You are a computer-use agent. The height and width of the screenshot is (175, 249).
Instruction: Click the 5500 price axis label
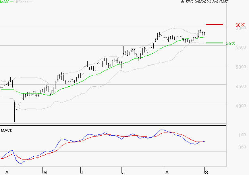(241, 47)
